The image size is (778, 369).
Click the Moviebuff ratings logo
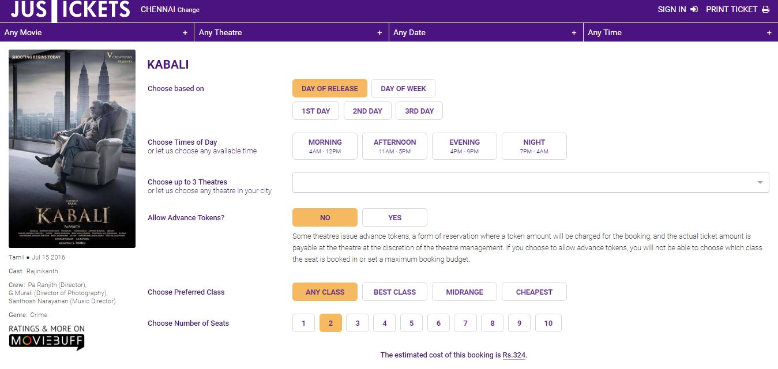coord(47,338)
